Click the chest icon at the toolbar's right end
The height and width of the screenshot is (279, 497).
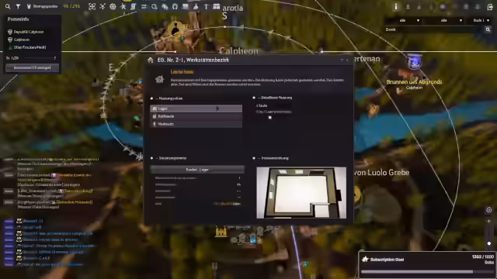point(217,6)
